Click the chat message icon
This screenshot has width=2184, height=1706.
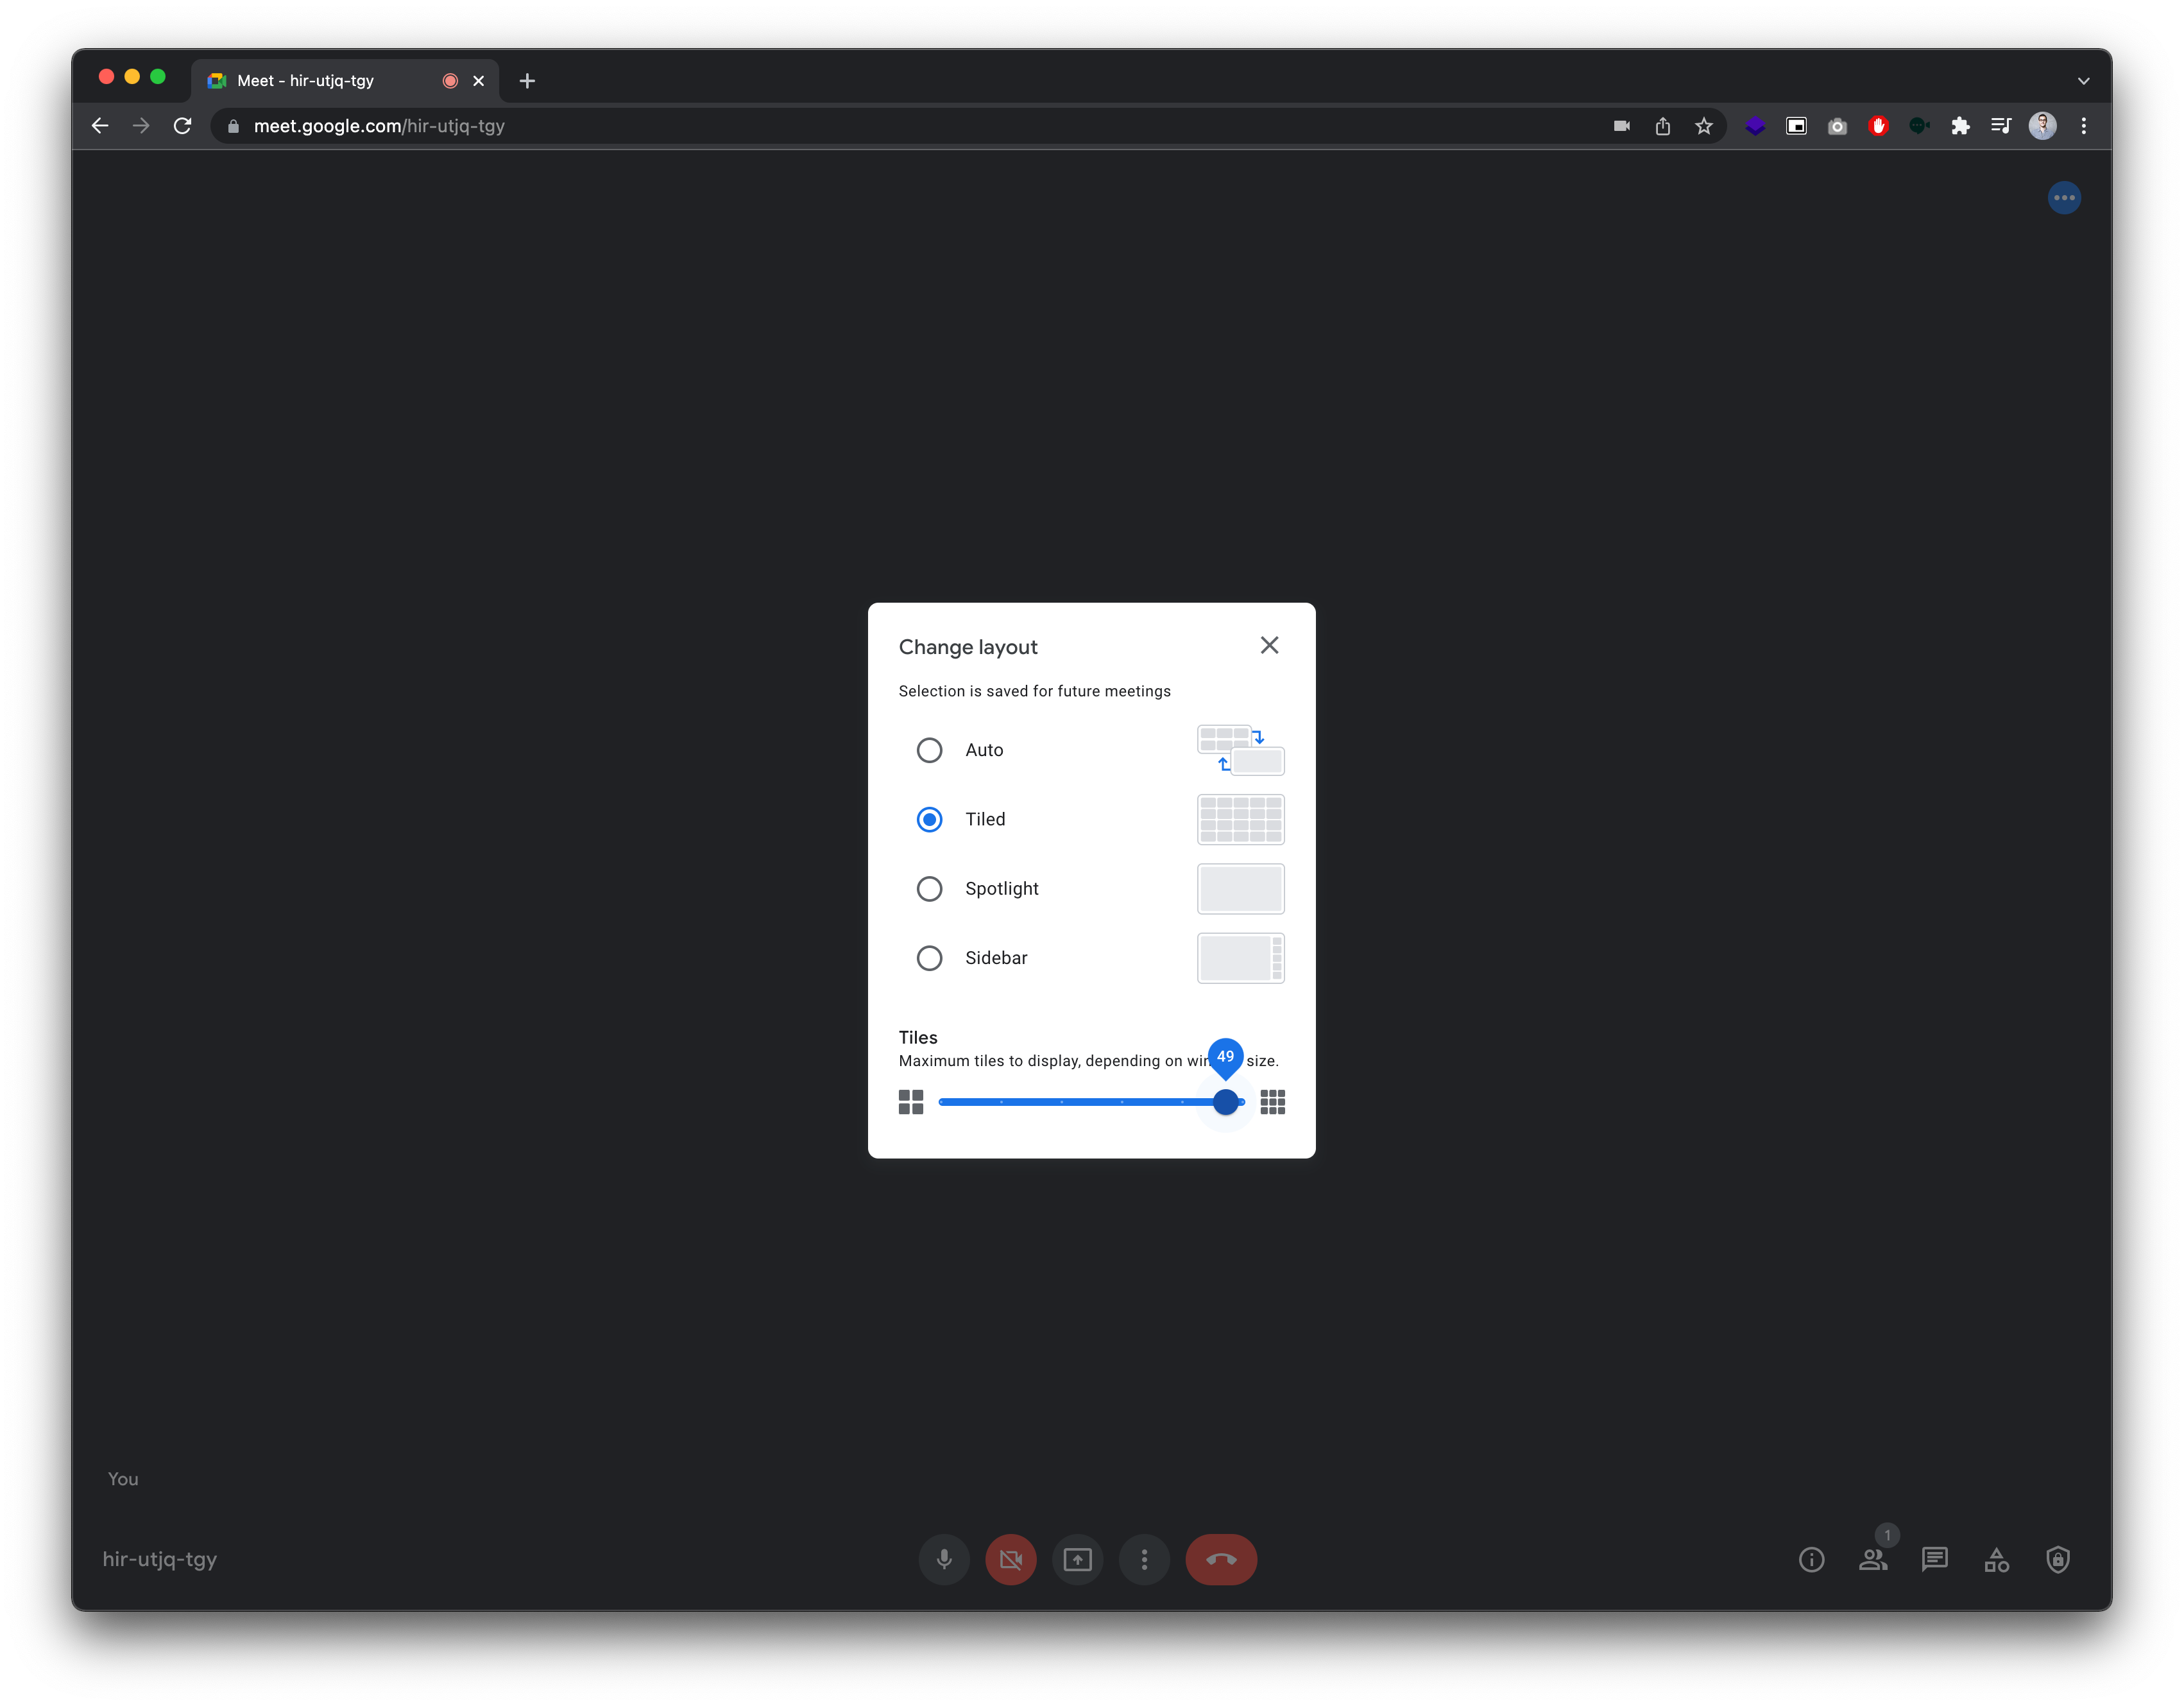(1934, 1559)
